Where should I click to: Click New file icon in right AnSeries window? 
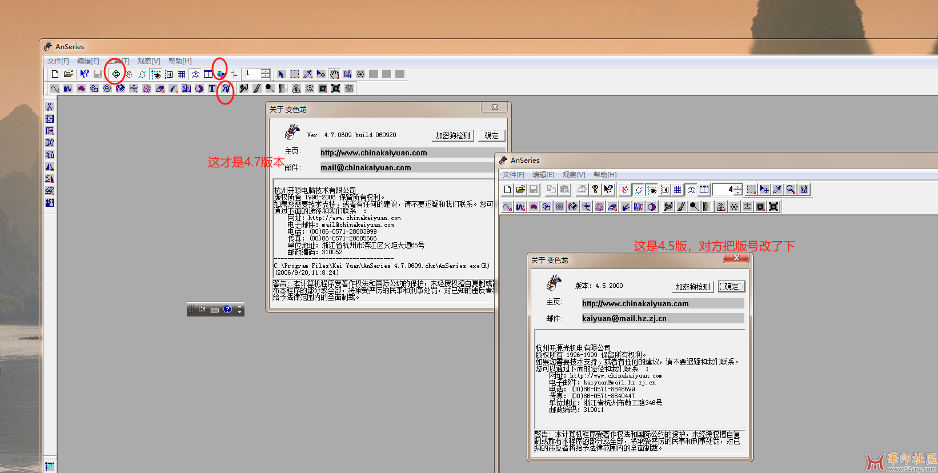point(507,189)
